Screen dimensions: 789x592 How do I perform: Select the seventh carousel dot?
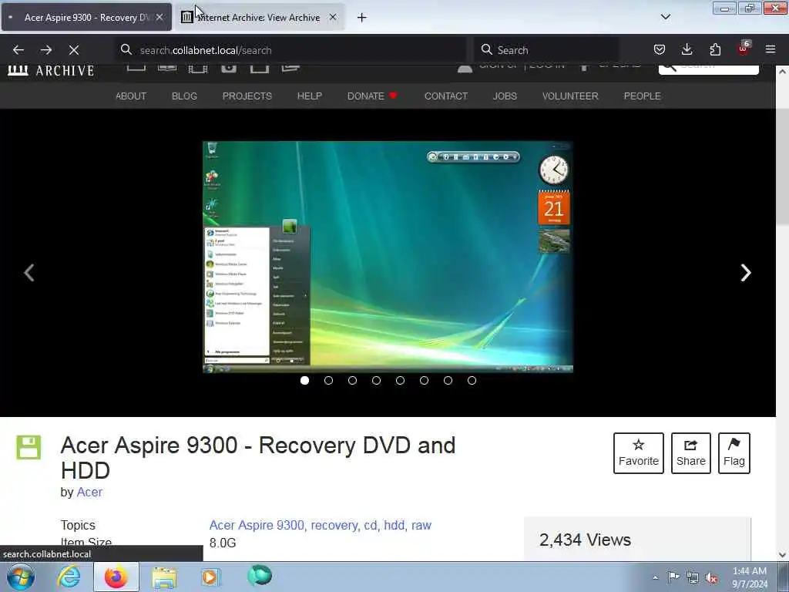[x=448, y=381]
